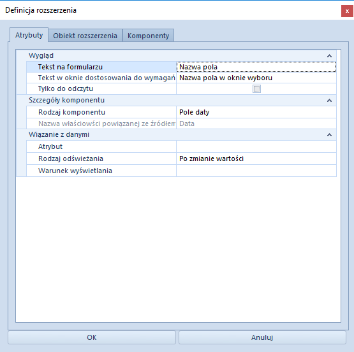Edit the Nazwa pola value field
This screenshot has height=352, width=354.
pos(256,67)
